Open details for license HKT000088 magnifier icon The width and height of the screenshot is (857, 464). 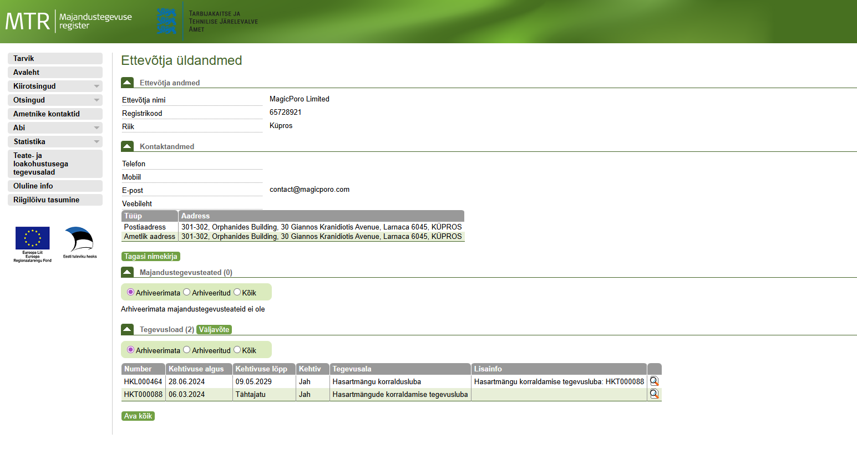(x=654, y=394)
